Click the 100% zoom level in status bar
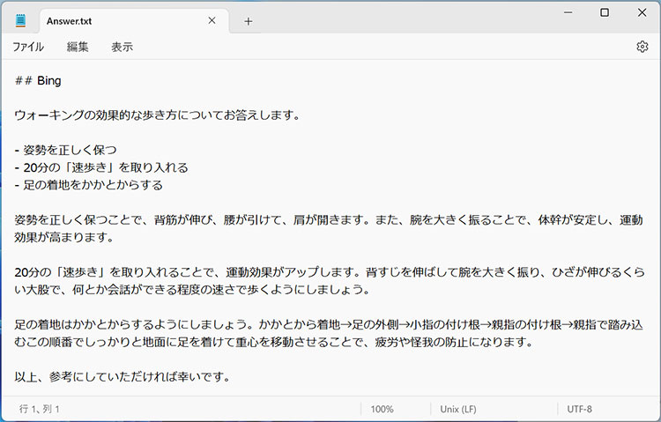 (382, 410)
